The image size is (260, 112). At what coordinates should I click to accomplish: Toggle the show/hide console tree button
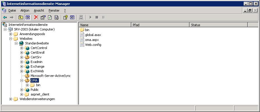(27, 17)
